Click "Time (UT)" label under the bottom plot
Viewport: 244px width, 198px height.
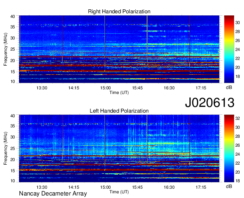pyautogui.click(x=119, y=192)
